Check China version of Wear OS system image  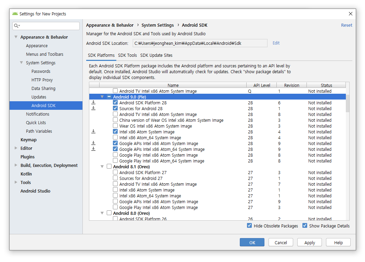(115, 120)
